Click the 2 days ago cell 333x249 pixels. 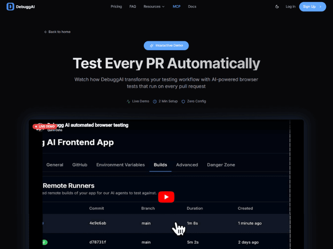248,242
